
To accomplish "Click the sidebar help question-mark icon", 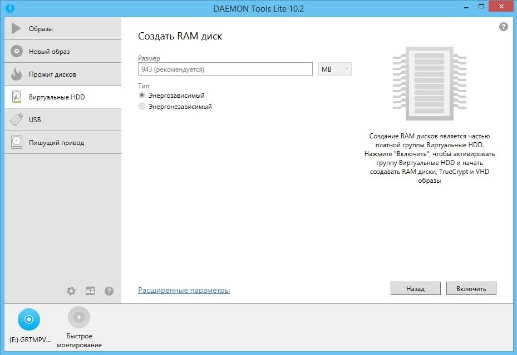I will point(109,291).
